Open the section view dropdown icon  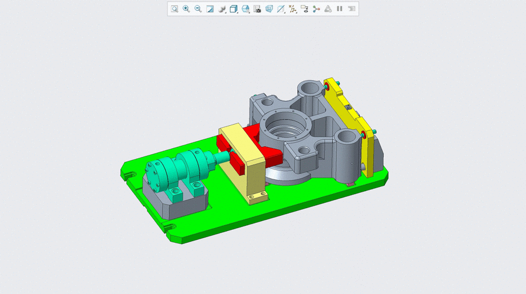click(x=281, y=9)
